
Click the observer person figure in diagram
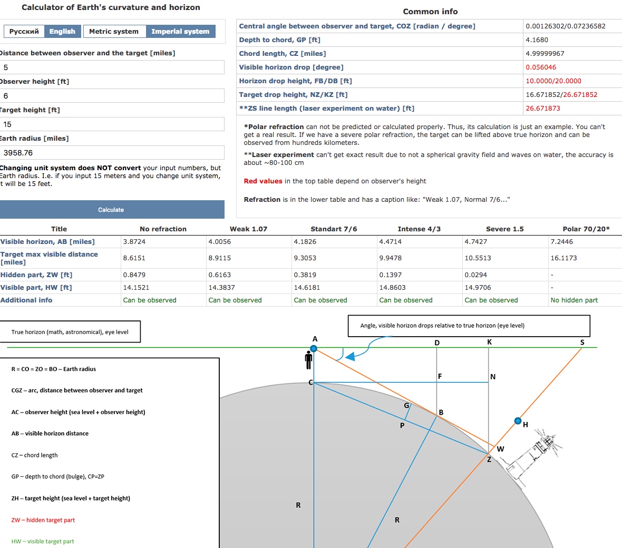click(308, 360)
